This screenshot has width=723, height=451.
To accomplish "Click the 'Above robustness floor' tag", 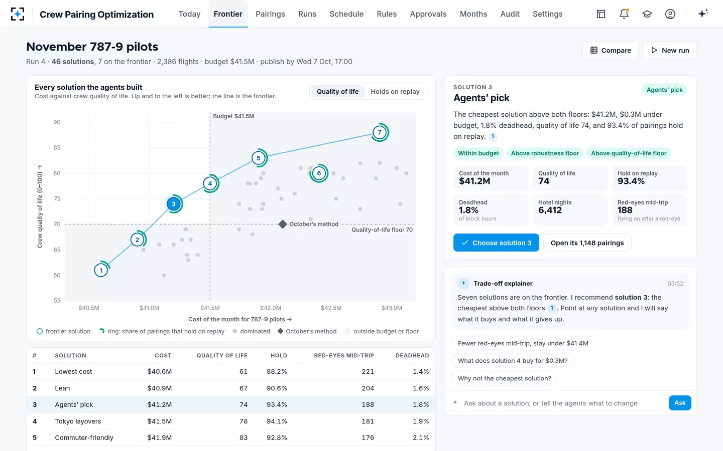I will (x=545, y=153).
